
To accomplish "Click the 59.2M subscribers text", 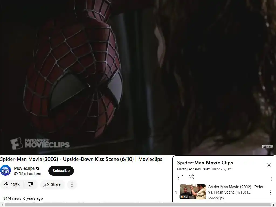I will (27, 174).
